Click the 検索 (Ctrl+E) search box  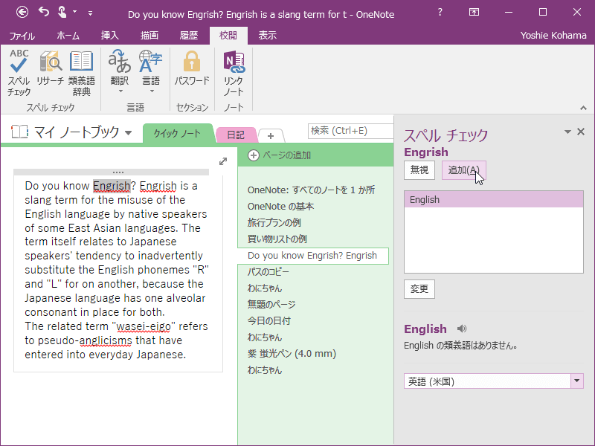350,131
